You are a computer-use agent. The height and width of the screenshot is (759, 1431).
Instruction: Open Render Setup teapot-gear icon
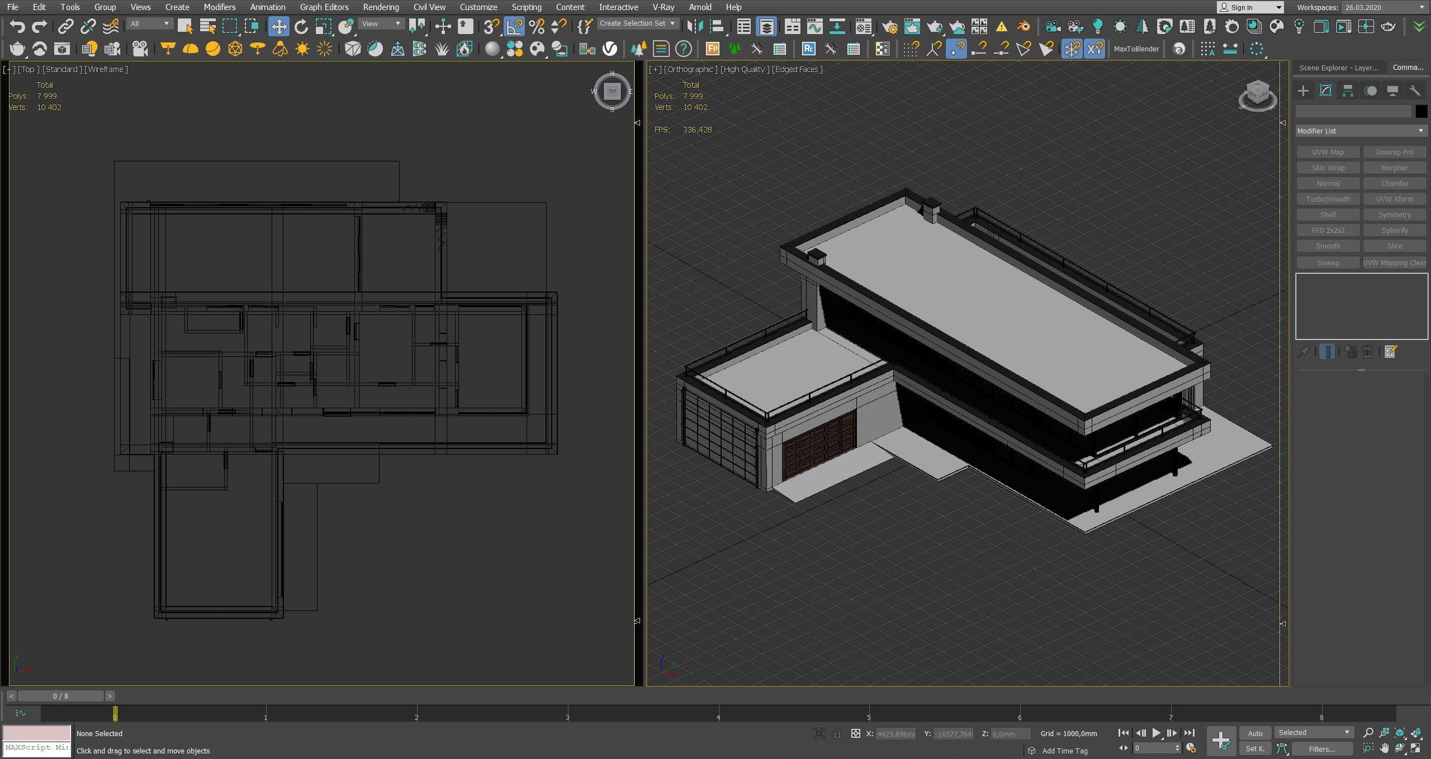coord(889,26)
